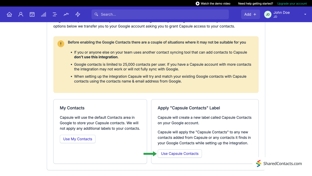Click the Apply "Capsule Contacts" Label heading
312x176 pixels.
(189, 108)
